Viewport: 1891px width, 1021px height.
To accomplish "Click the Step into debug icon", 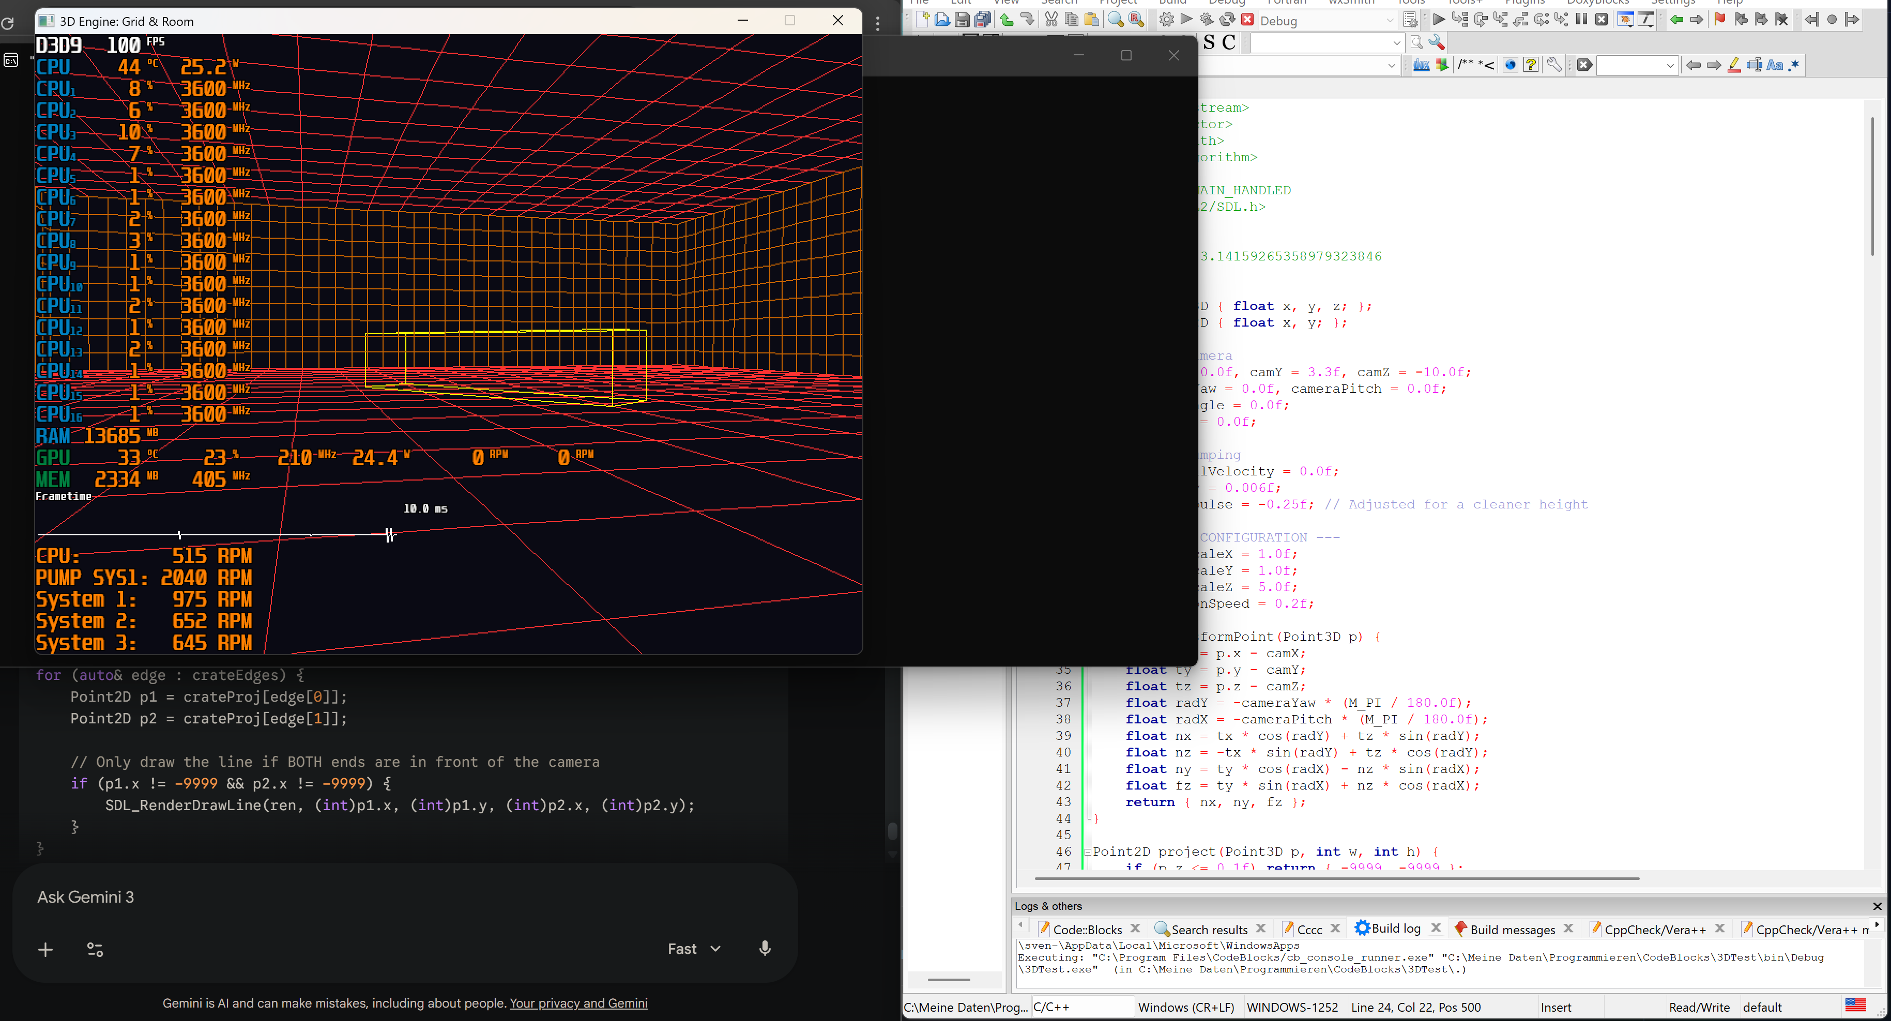I will (x=1501, y=20).
